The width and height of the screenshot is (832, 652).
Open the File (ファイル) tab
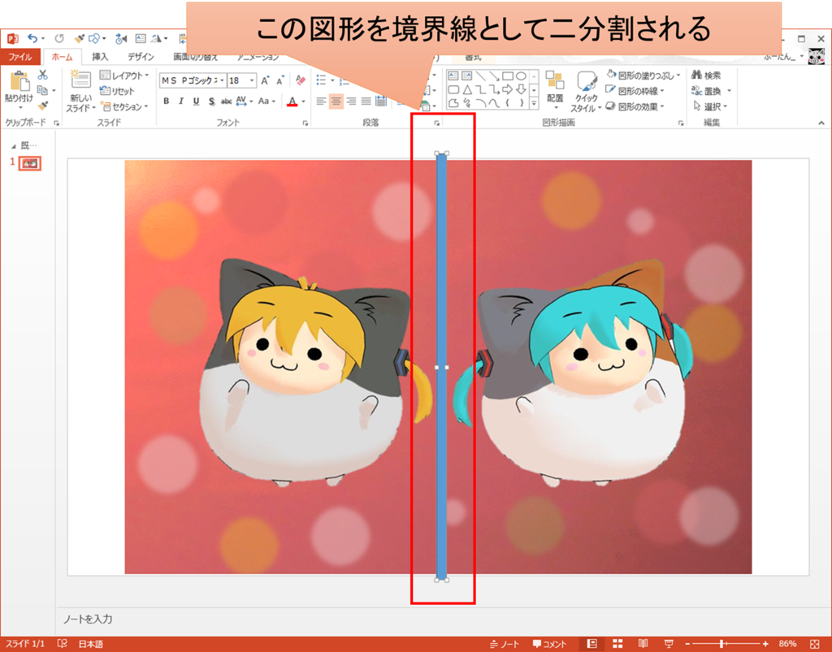tap(20, 57)
